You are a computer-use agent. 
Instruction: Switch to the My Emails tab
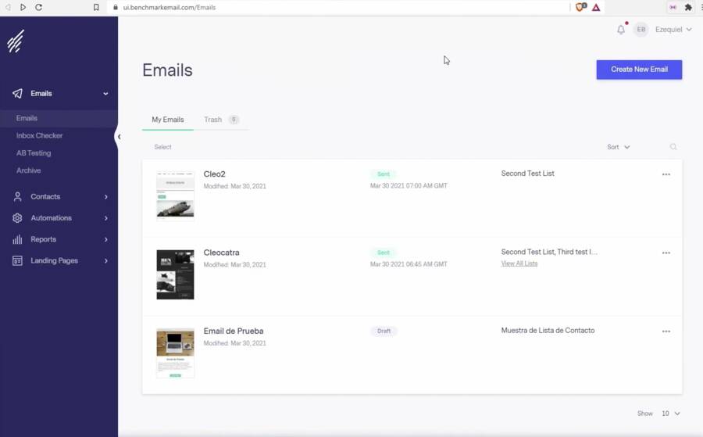click(168, 120)
